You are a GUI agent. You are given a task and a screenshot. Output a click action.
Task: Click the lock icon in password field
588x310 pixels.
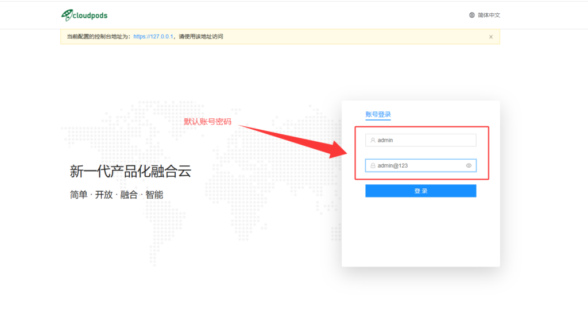pos(373,165)
